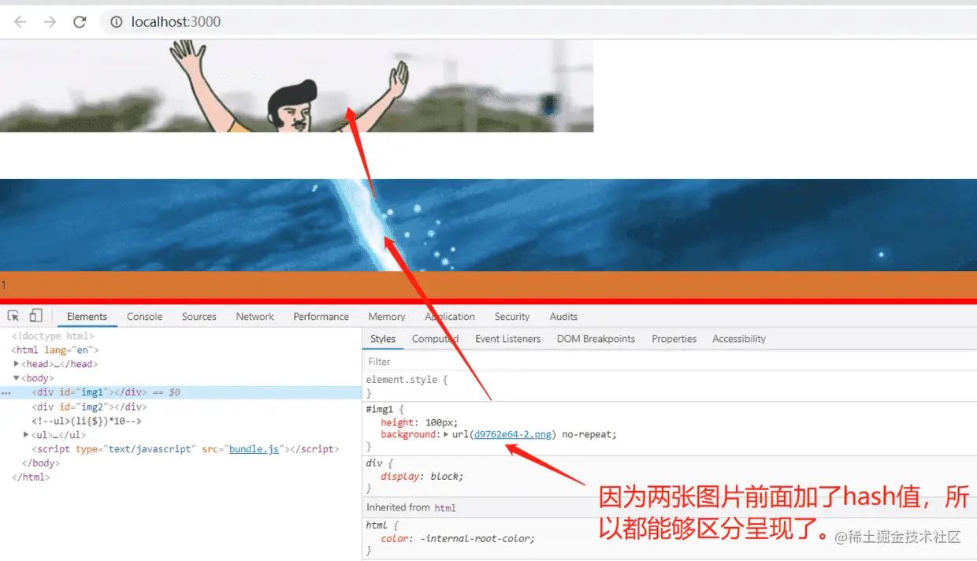Click the #img1 selector

pos(381,410)
